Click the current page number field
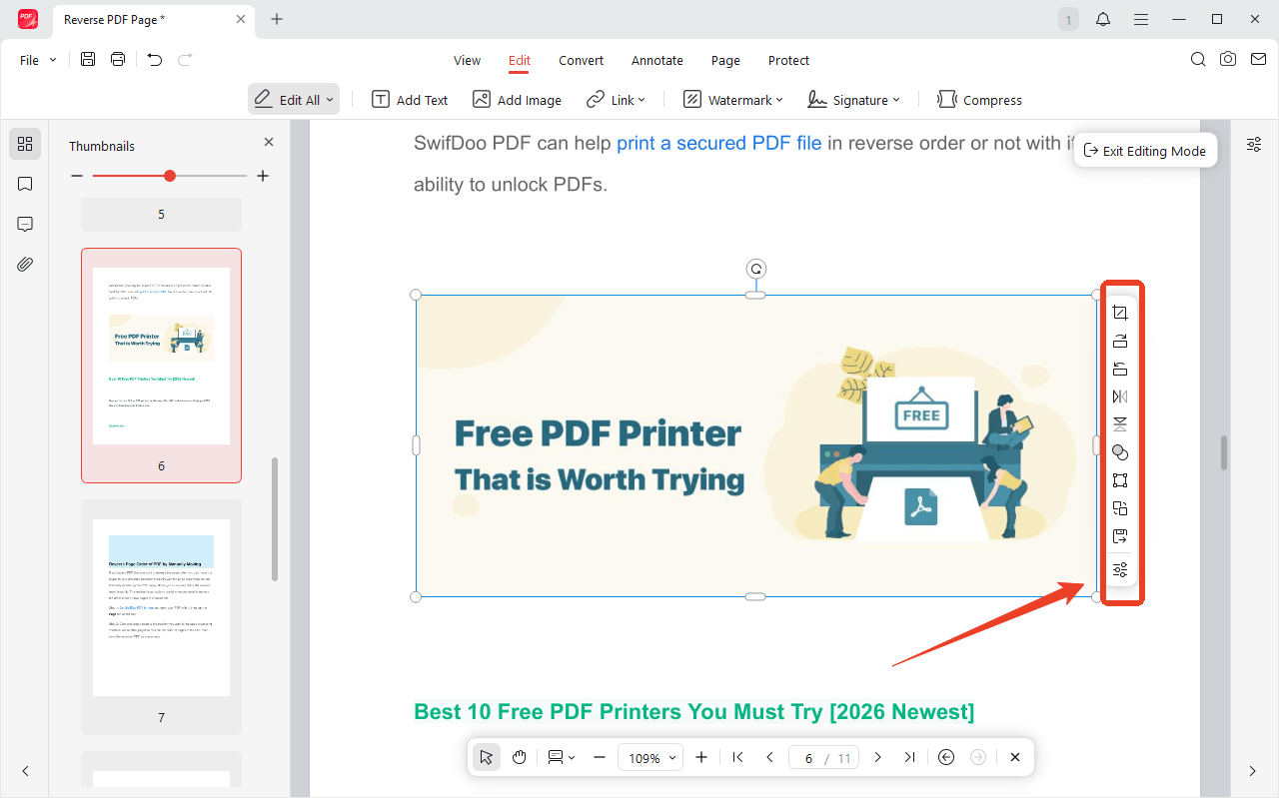1279x798 pixels. [x=807, y=758]
